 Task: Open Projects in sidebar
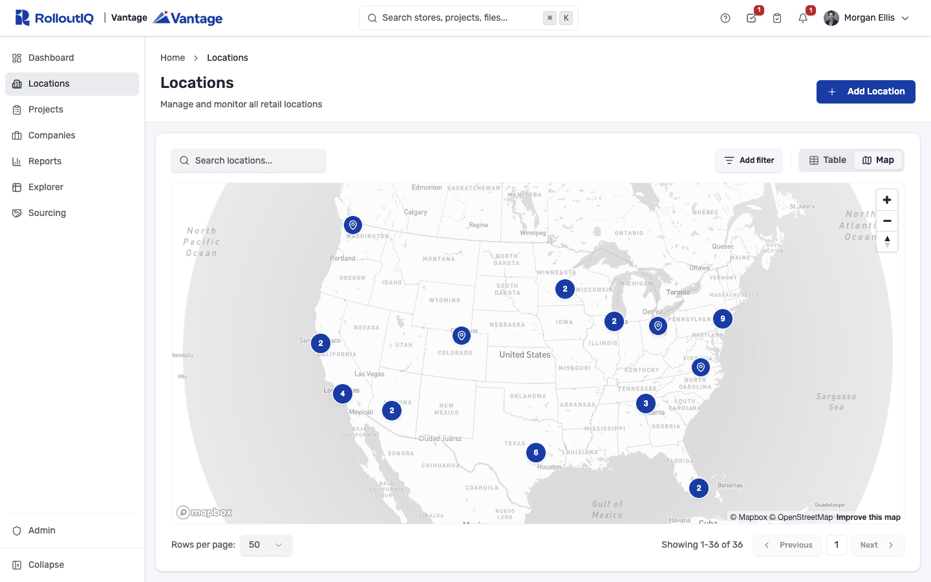[x=72, y=110]
